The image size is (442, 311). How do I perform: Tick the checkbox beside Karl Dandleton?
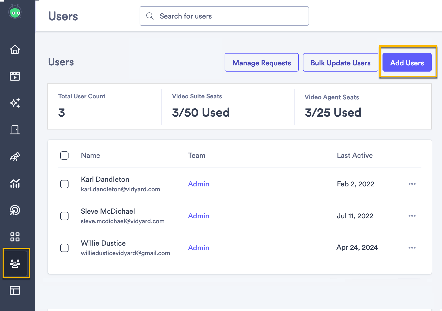(64, 184)
